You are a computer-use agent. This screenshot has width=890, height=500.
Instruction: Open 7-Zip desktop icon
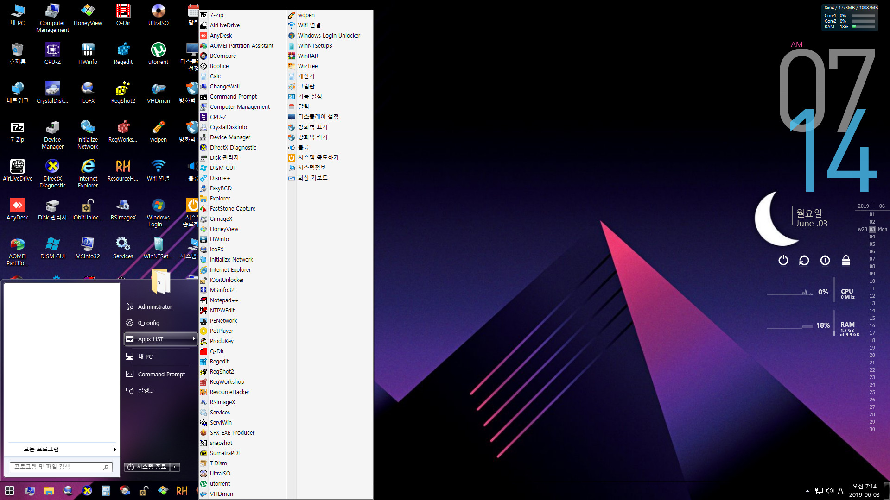pos(18,131)
